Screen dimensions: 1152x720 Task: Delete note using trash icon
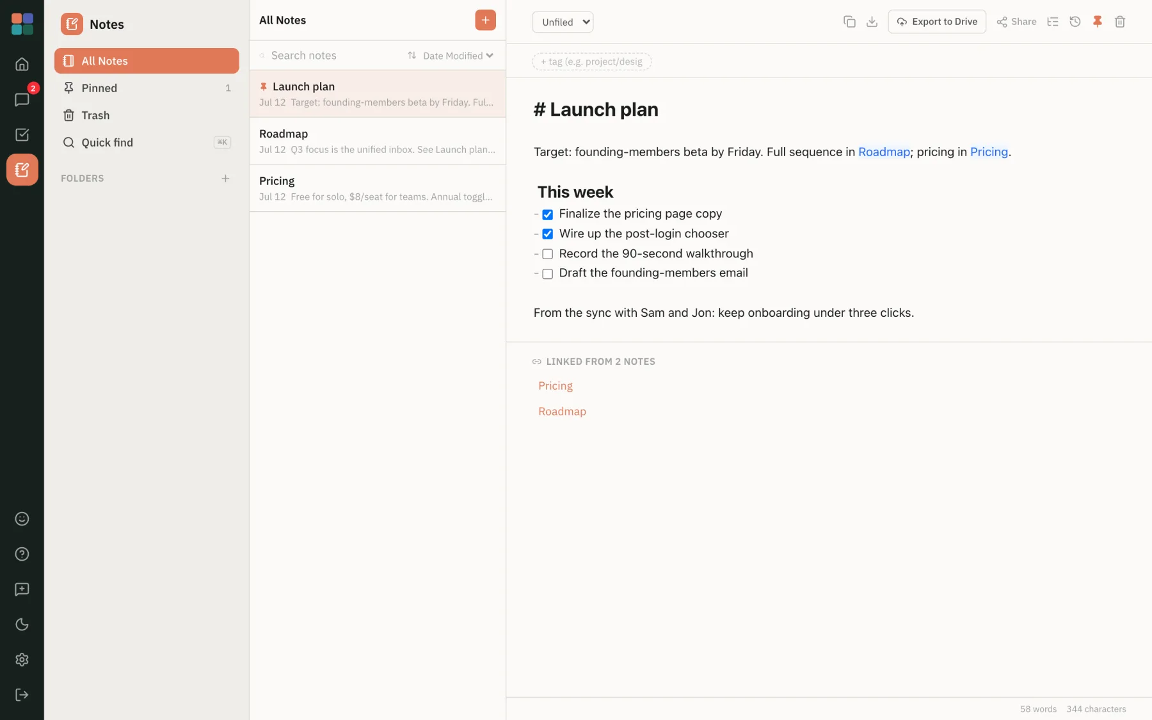tap(1120, 22)
